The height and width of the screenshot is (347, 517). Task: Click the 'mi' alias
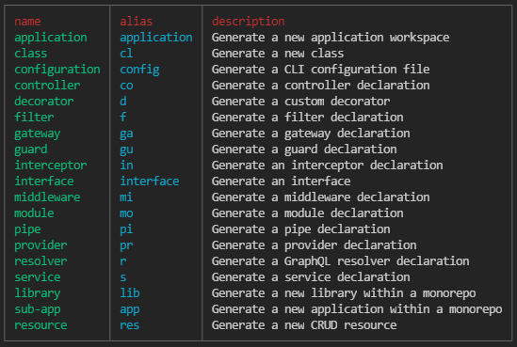point(126,197)
